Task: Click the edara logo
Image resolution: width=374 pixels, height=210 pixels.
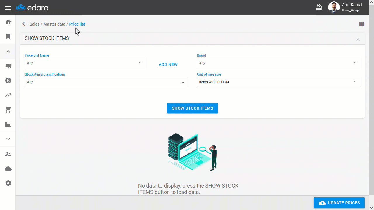Action: pos(32,8)
